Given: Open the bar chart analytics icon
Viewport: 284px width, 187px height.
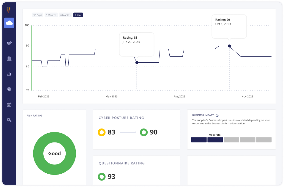Looking at the screenshot, I should point(9,74).
